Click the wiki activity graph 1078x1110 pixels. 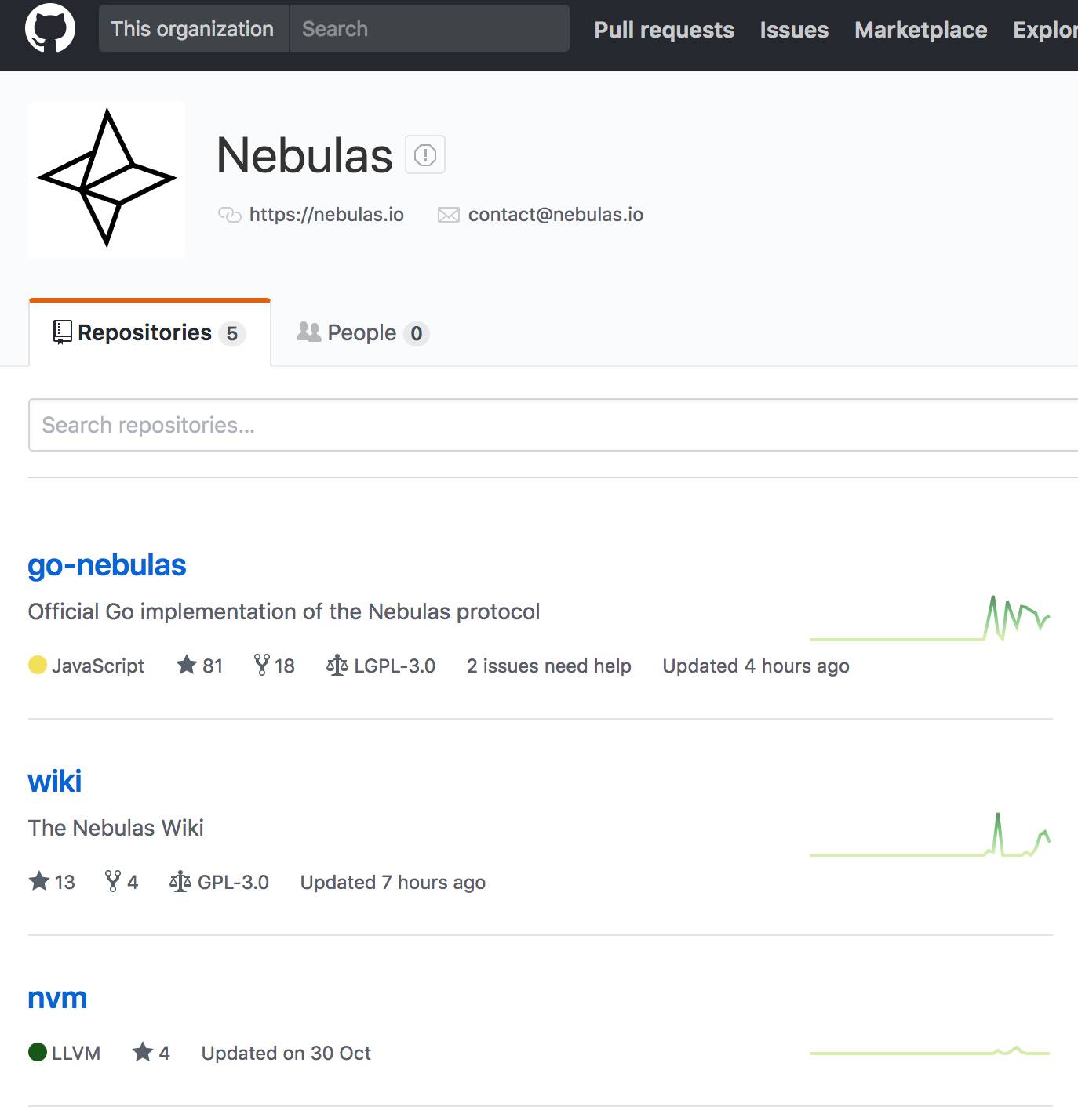[930, 835]
